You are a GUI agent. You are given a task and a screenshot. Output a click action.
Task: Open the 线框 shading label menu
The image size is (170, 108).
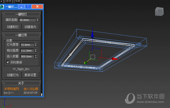pyautogui.click(x=18, y=1)
